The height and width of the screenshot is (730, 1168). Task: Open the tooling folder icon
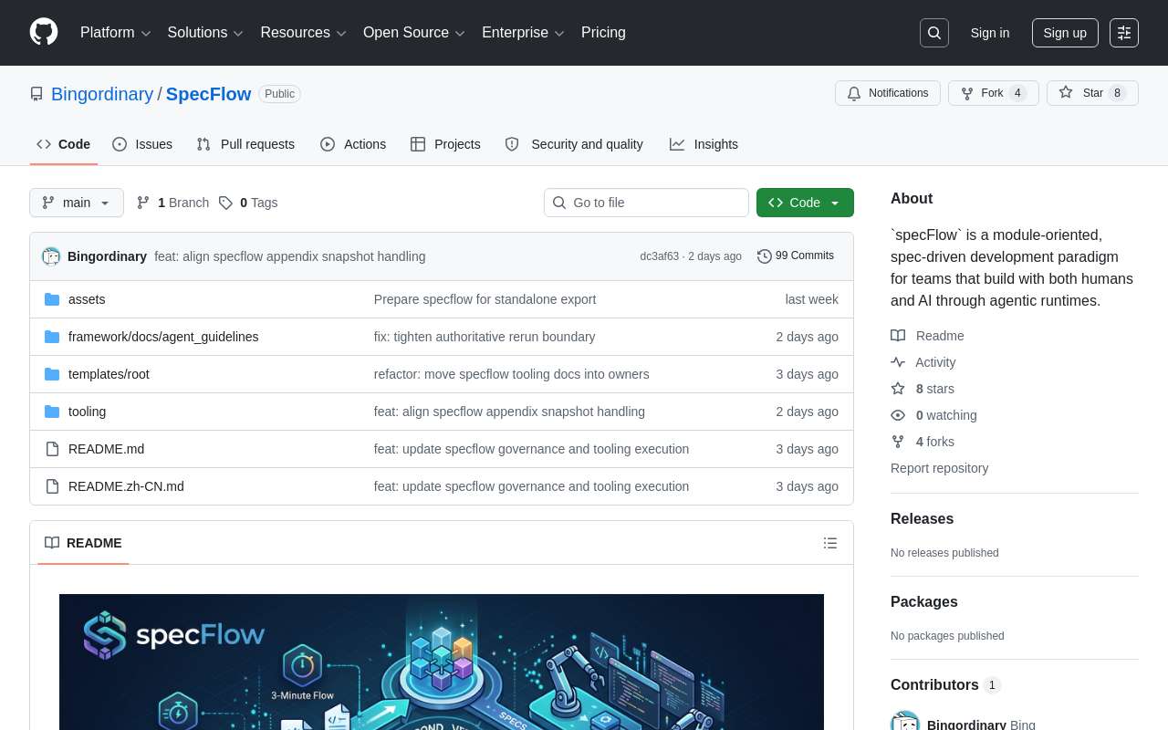pyautogui.click(x=52, y=412)
